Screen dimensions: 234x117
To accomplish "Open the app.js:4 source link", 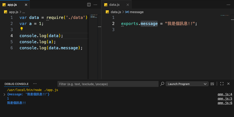I will point(225,94).
